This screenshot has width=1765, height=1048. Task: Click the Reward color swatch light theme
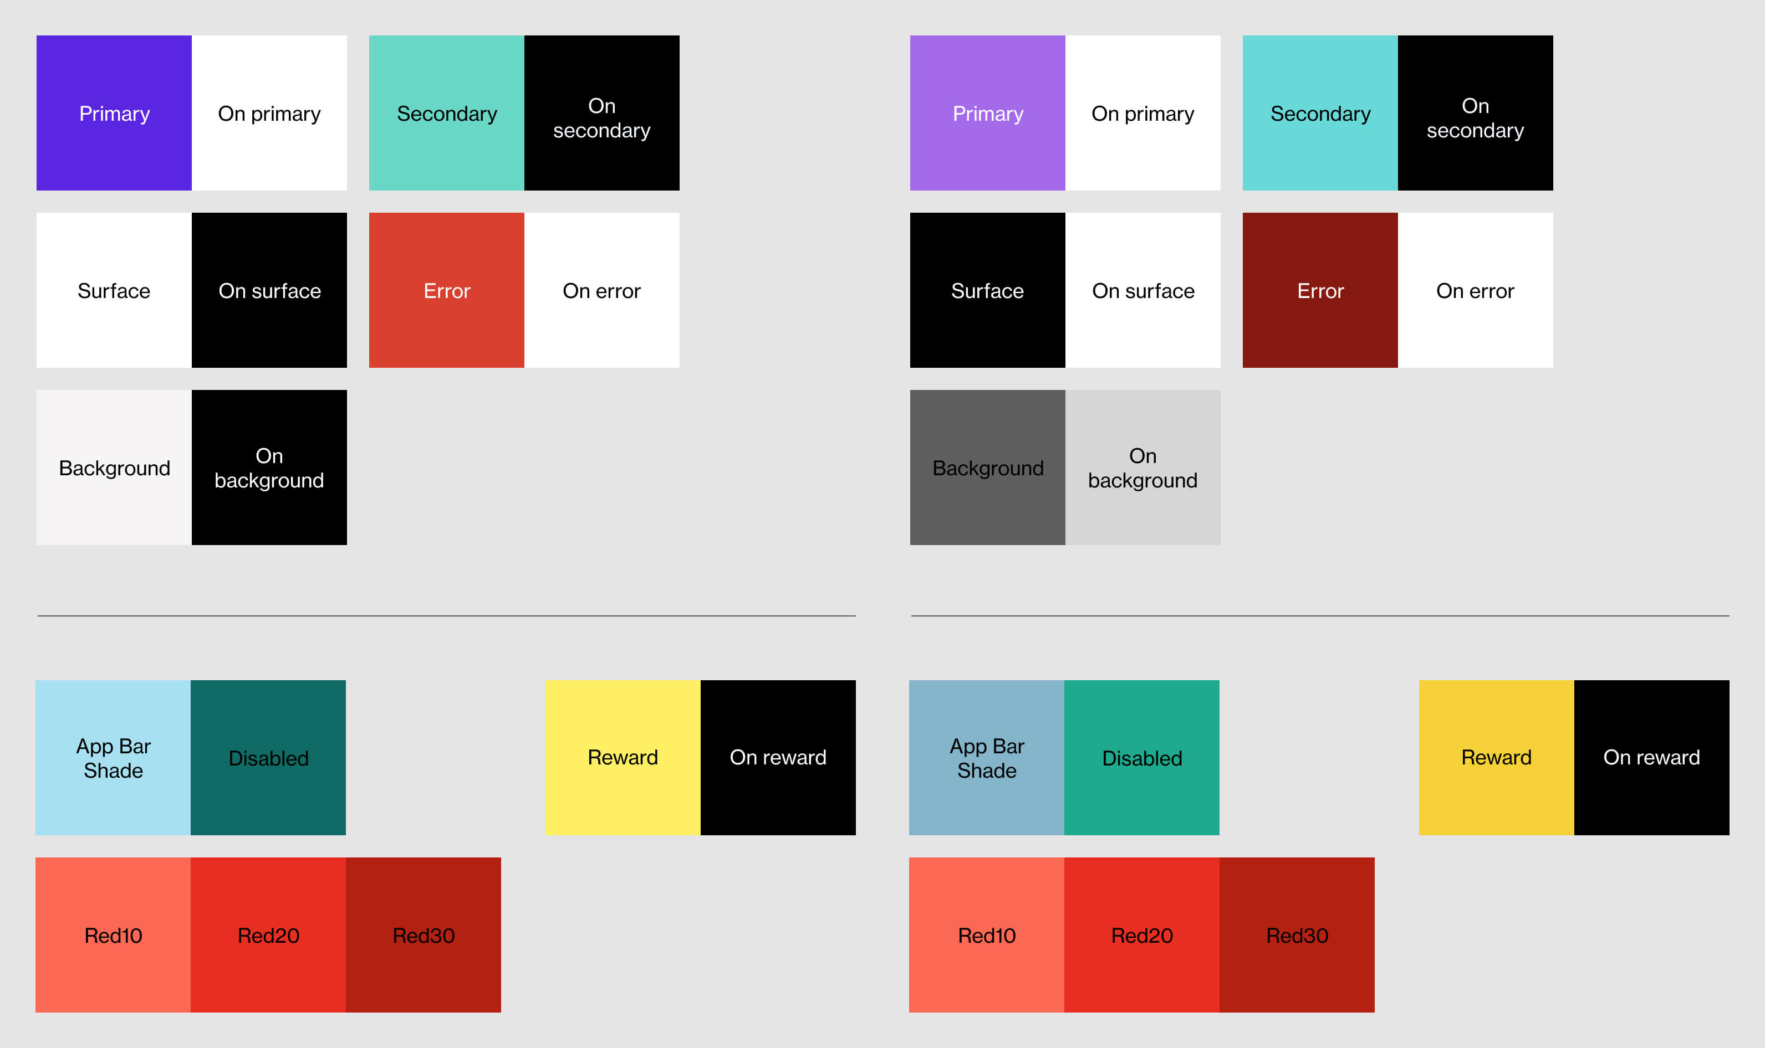click(623, 757)
